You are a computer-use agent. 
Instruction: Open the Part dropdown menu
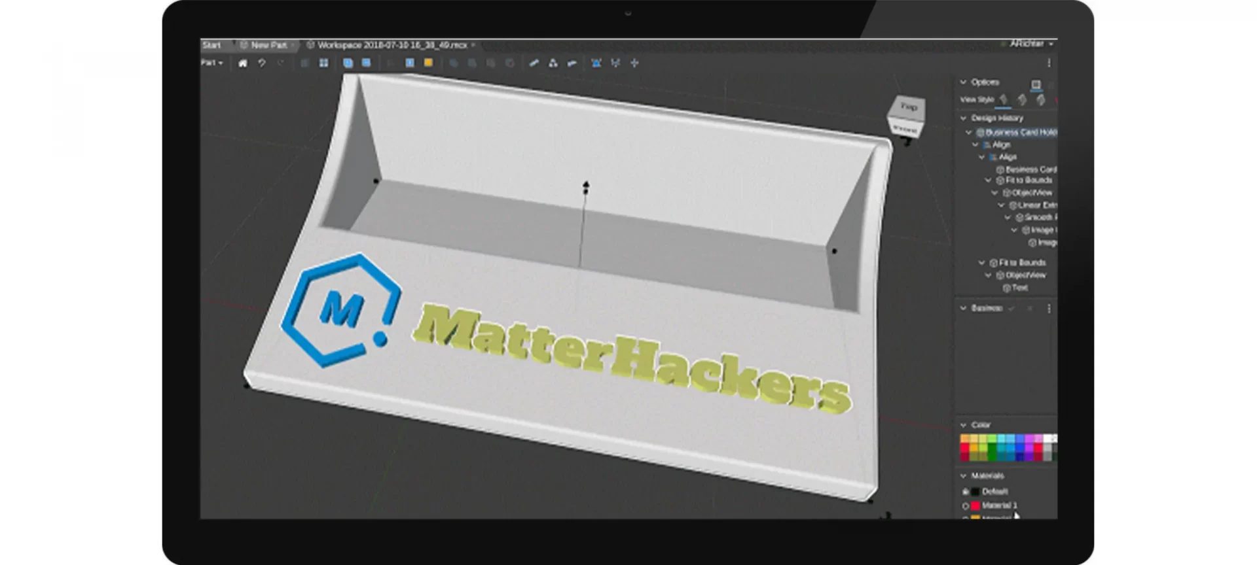tap(211, 63)
